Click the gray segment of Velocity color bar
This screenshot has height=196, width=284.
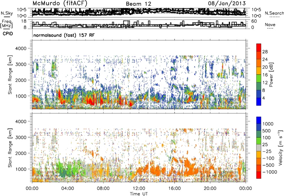click(x=259, y=148)
